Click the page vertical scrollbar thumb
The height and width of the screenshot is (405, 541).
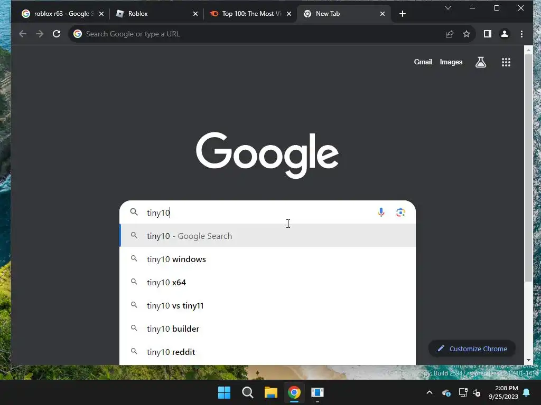(528, 168)
